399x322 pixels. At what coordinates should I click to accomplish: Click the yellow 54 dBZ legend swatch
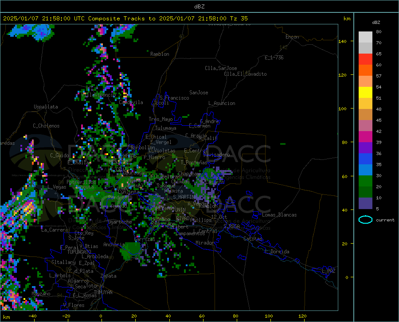tap(365, 92)
